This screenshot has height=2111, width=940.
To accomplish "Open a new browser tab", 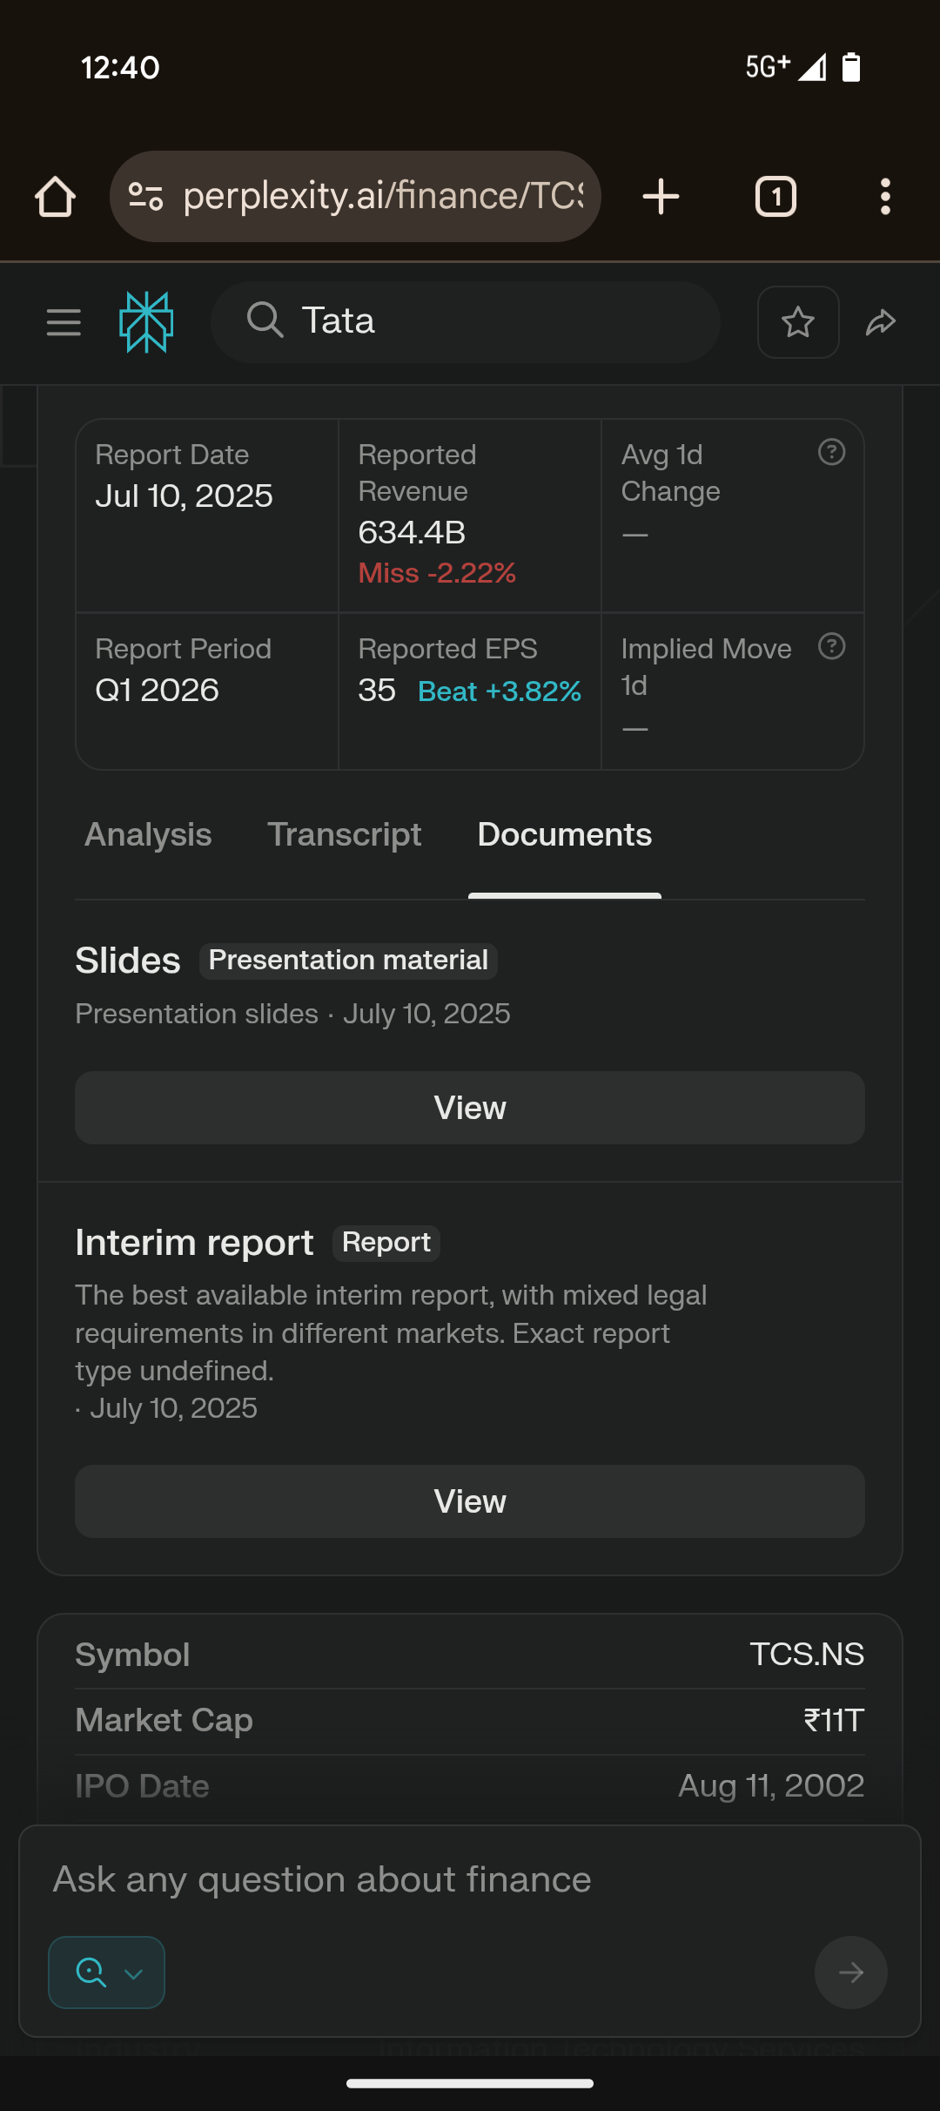I will (661, 197).
